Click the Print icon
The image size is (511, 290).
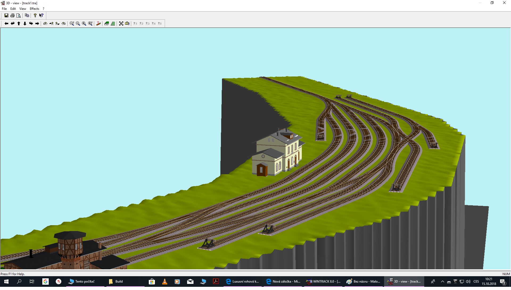pyautogui.click(x=13, y=15)
